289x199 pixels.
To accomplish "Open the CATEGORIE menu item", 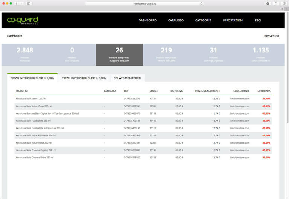I will click(203, 20).
